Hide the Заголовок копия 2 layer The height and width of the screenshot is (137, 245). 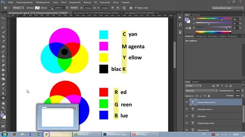[186, 109]
